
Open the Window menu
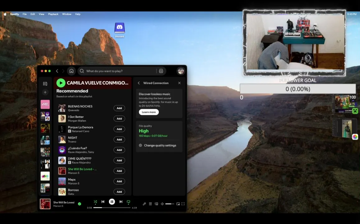(67, 14)
